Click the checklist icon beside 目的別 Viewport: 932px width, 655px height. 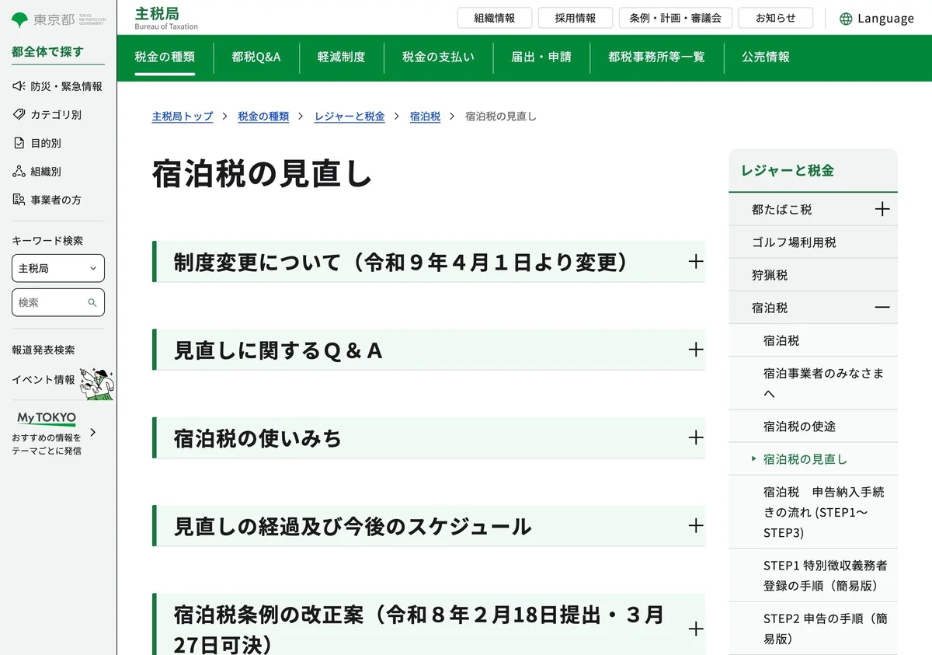click(19, 143)
